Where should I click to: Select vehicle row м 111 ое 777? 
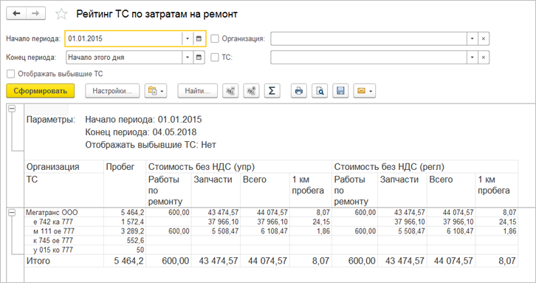(x=64, y=231)
